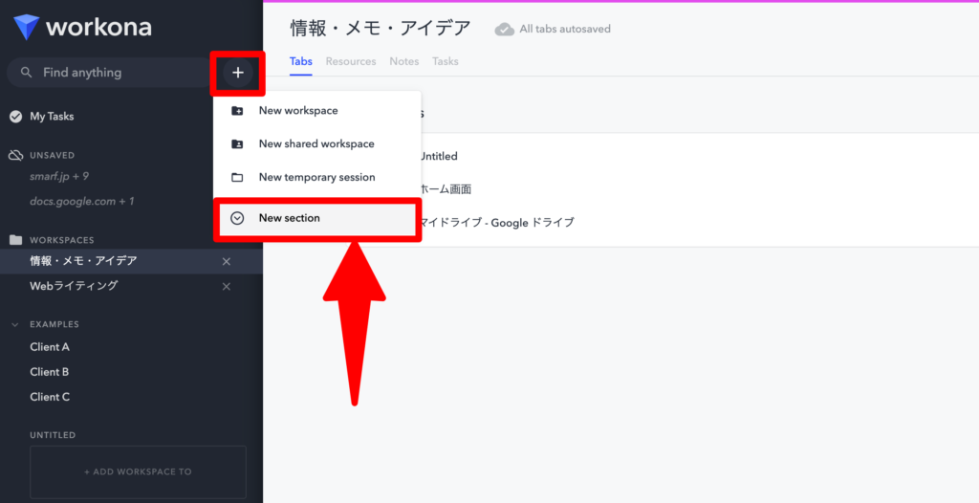Viewport: 979px width, 503px height.
Task: Collapse the Examples section chevron
Action: click(15, 324)
